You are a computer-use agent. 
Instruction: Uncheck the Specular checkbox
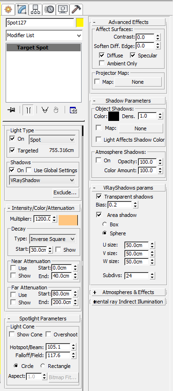pos(133,55)
